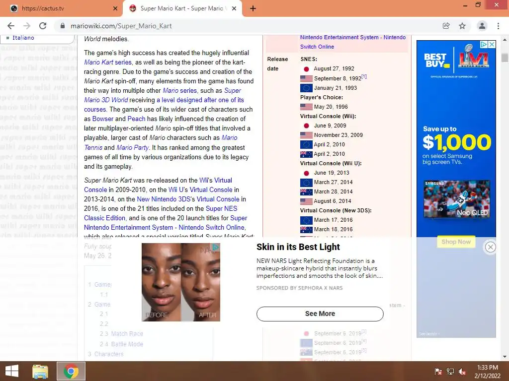The width and height of the screenshot is (509, 381).
Task: Open the Samsung Neo QLED ad image
Action: (x=457, y=199)
